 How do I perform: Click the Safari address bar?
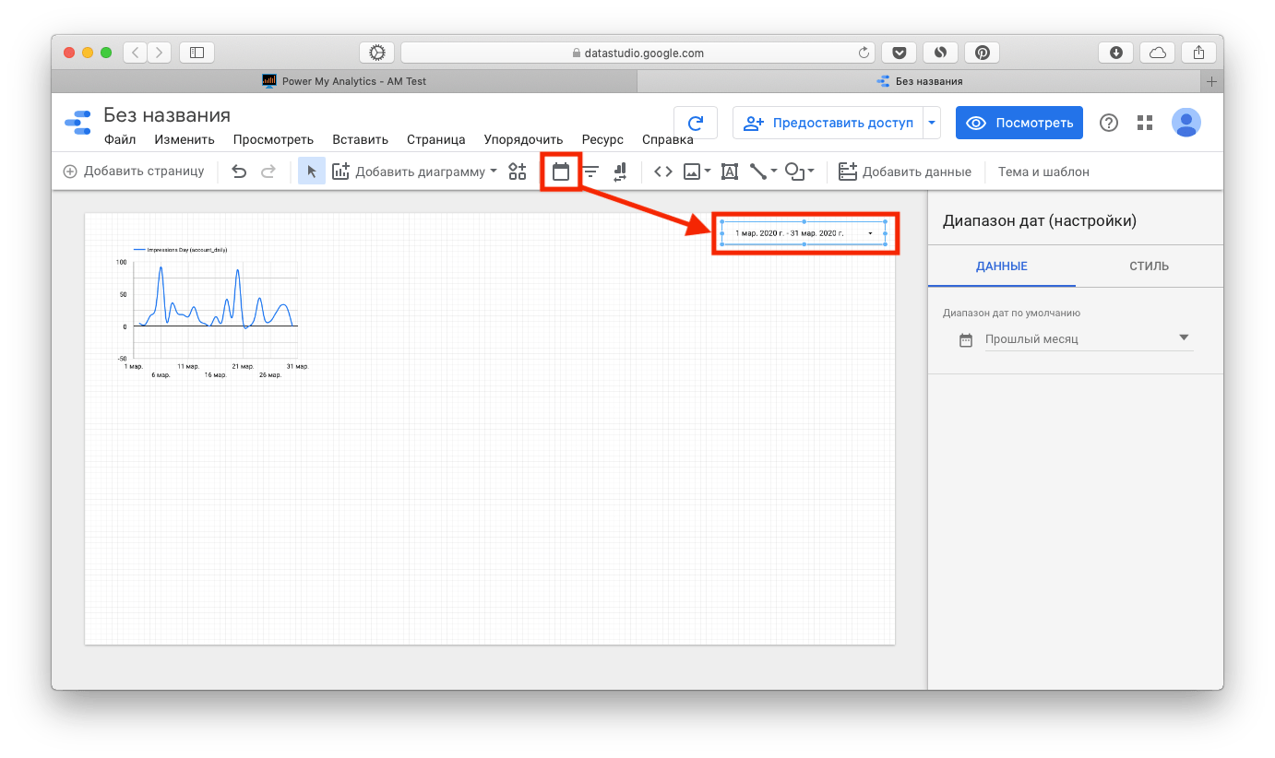coord(637,53)
